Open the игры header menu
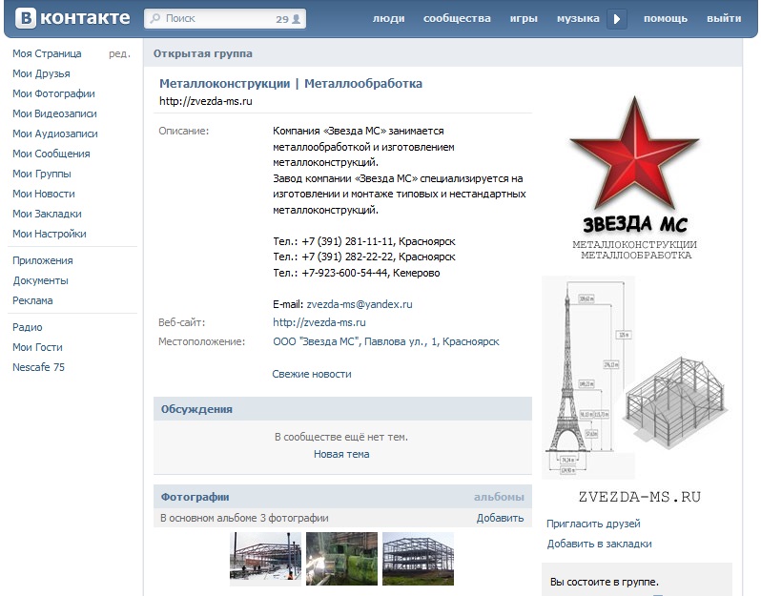The image size is (761, 596). tap(524, 18)
